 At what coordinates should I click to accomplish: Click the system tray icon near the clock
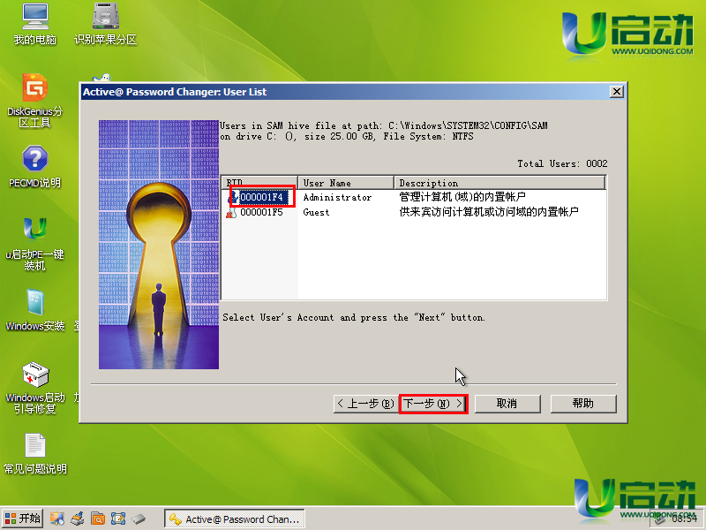(x=660, y=519)
